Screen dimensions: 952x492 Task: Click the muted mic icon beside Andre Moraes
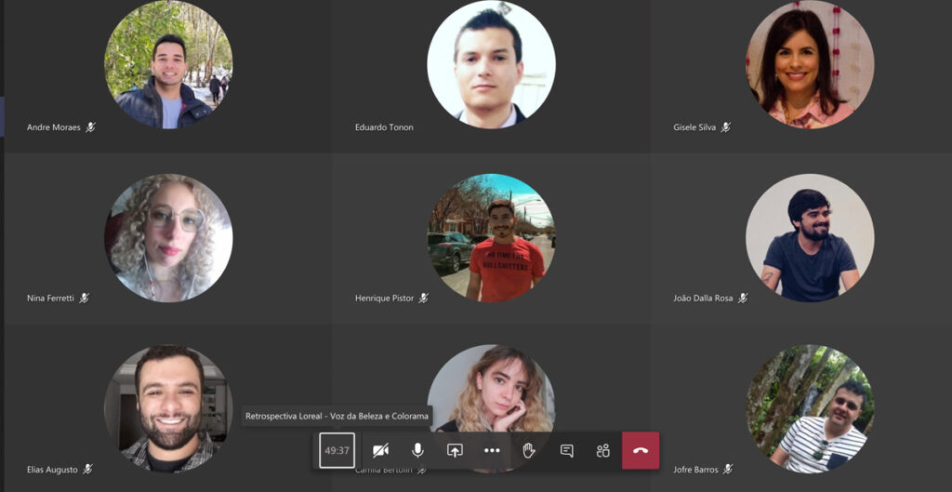point(90,127)
